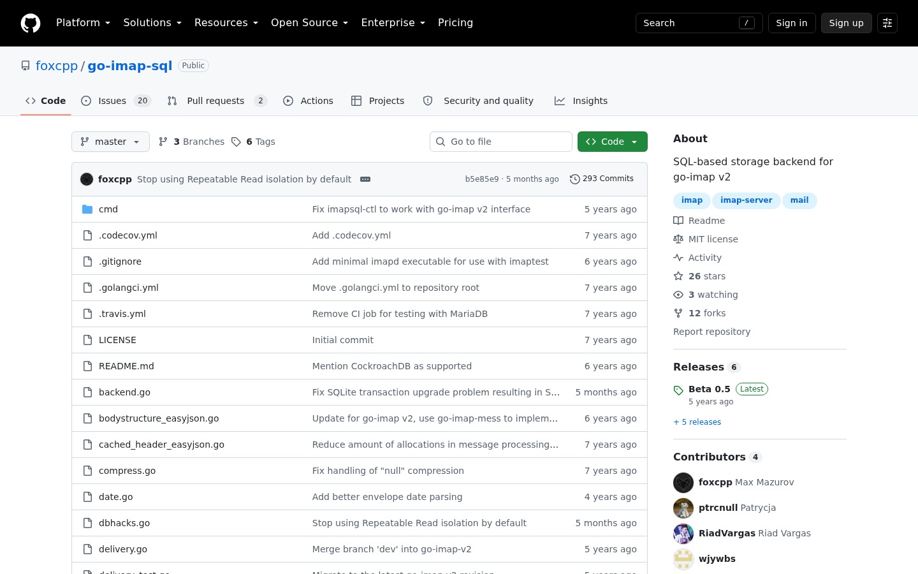Screen dimensions: 918x574
Task: Open the global navigation options icon
Action: [887, 23]
